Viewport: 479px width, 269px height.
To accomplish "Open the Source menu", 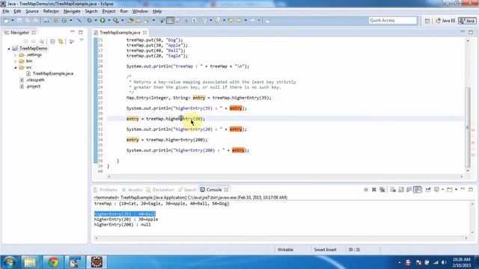I will (x=31, y=11).
